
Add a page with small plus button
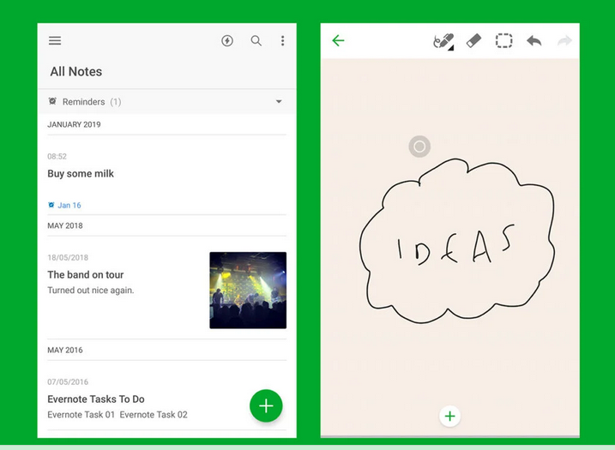[449, 416]
